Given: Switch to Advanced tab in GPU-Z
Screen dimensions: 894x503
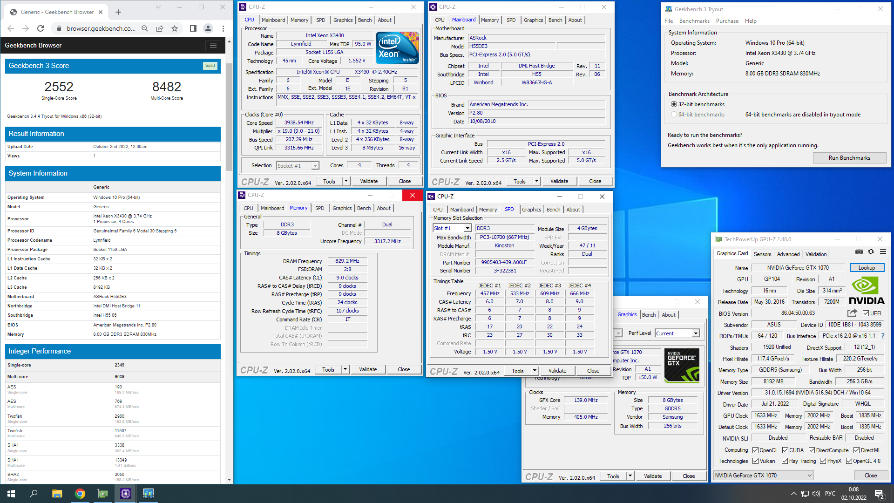Looking at the screenshot, I should (788, 254).
